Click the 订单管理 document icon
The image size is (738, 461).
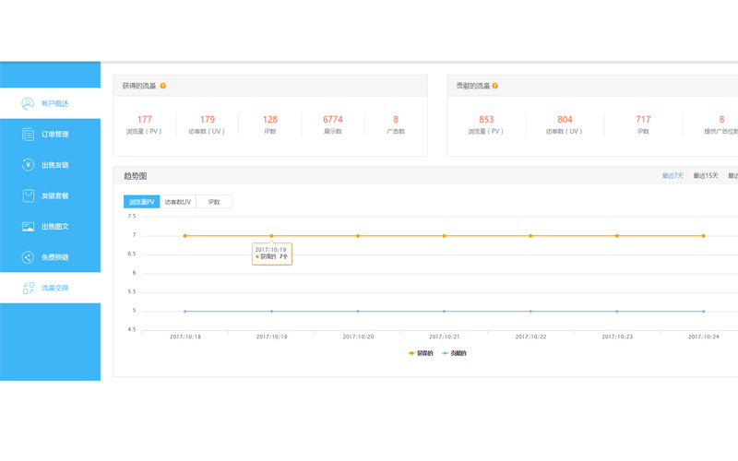point(28,135)
